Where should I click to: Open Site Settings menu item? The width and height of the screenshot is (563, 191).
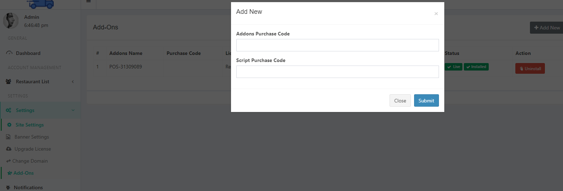coord(30,125)
